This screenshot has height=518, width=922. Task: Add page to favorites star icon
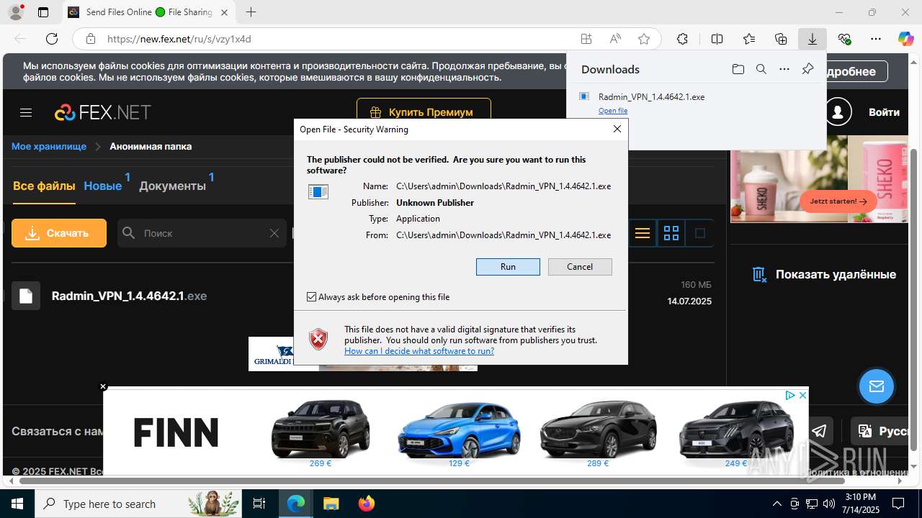click(644, 39)
